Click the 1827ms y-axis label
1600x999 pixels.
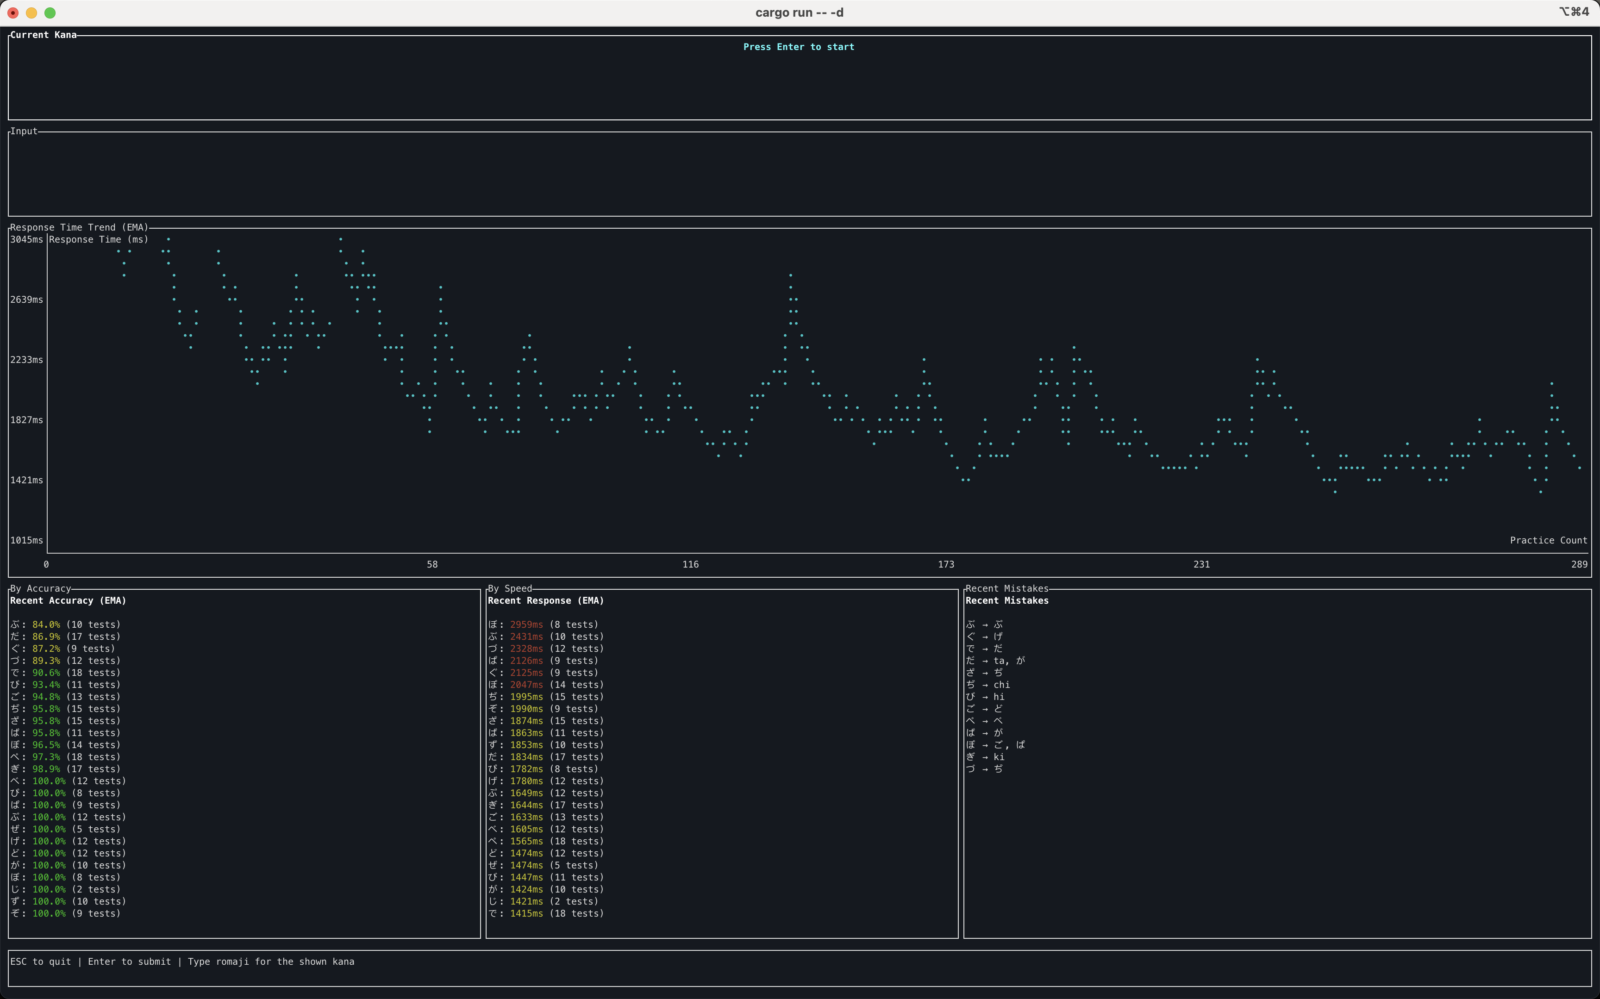point(26,419)
